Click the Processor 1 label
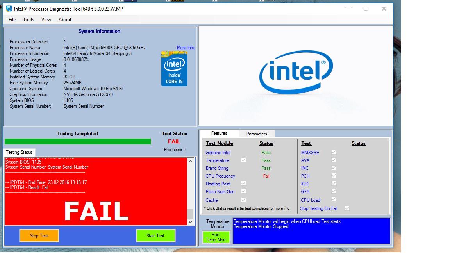The height and width of the screenshot is (253, 450). pyautogui.click(x=175, y=150)
